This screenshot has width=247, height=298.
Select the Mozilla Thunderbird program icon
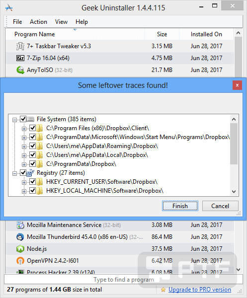pos(20,237)
